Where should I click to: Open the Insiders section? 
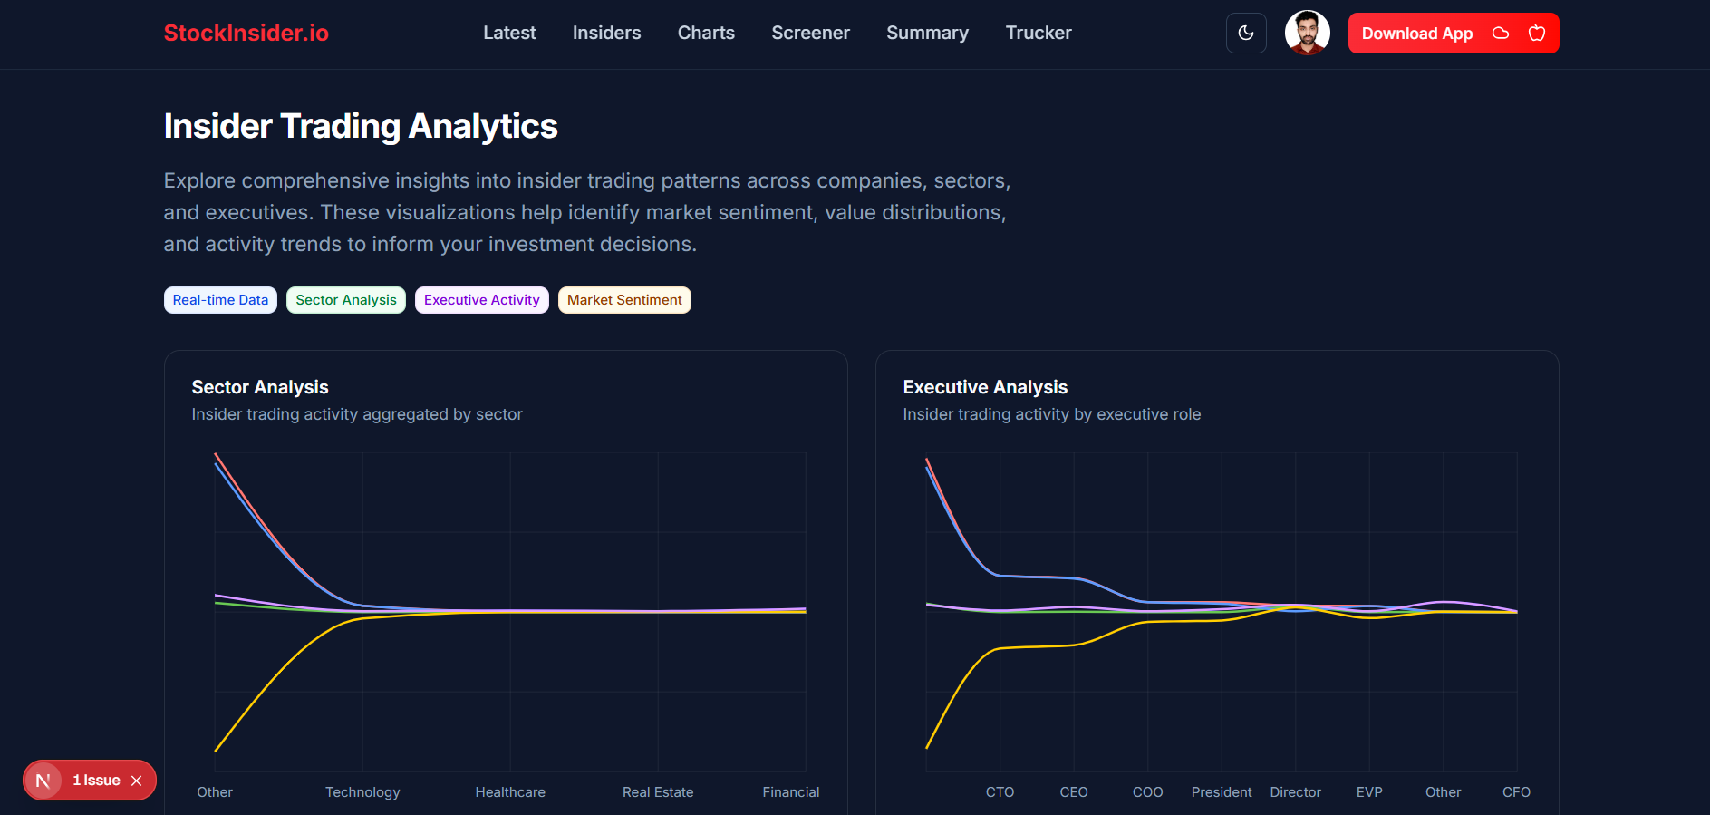click(606, 33)
